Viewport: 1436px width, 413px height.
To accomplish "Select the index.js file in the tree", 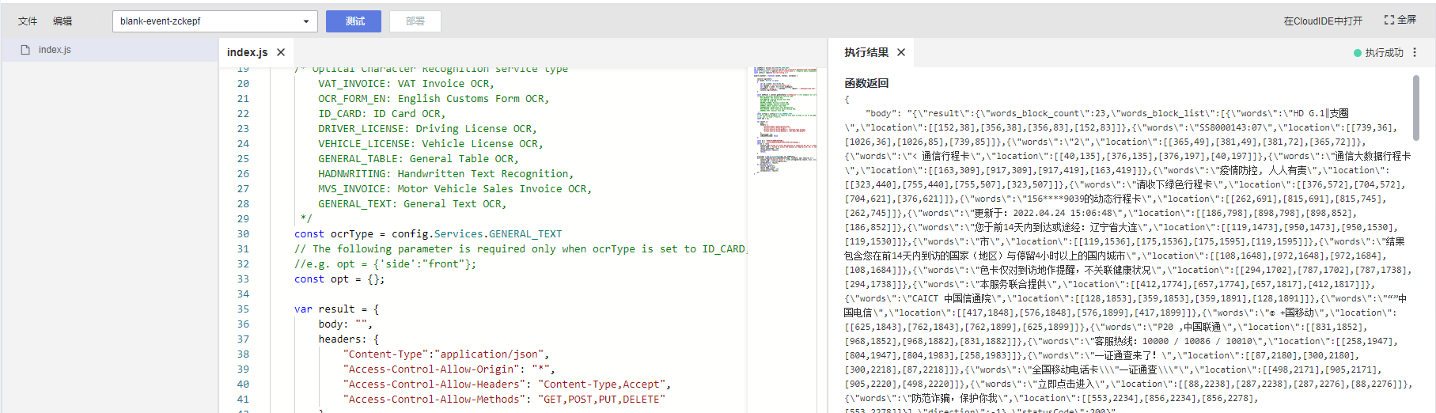I will (55, 50).
